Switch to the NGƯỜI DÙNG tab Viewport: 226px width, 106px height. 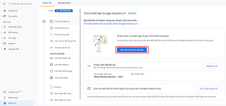click(64, 3)
